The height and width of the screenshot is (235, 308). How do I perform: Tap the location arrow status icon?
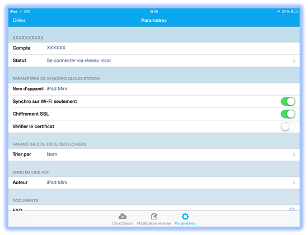coord(278,11)
